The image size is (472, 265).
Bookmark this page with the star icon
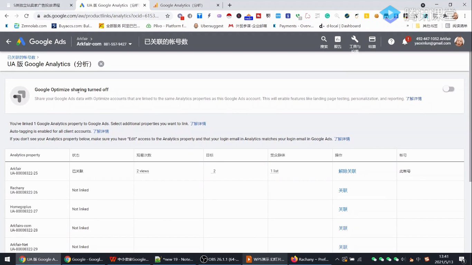(x=168, y=16)
